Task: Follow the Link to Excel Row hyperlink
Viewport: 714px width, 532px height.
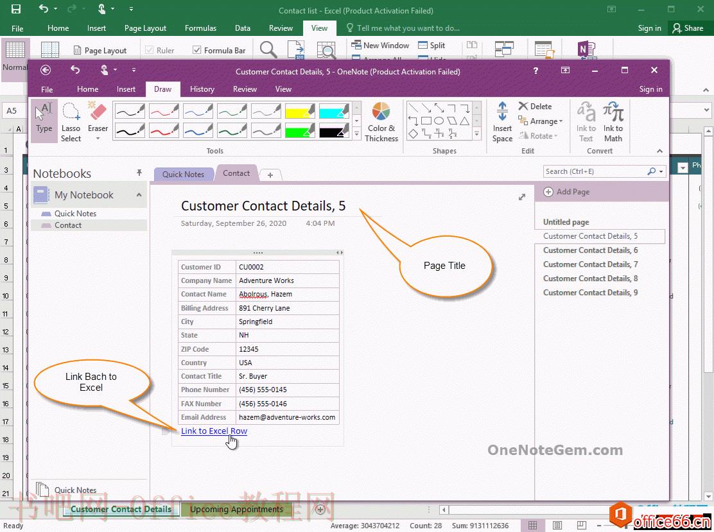Action: [214, 431]
